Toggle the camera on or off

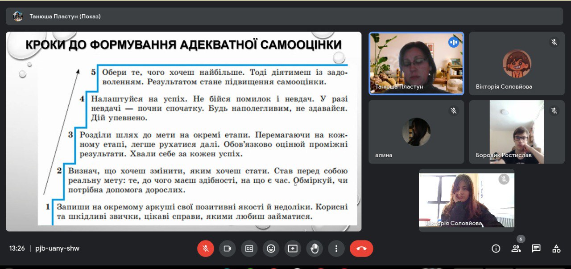coord(227,249)
